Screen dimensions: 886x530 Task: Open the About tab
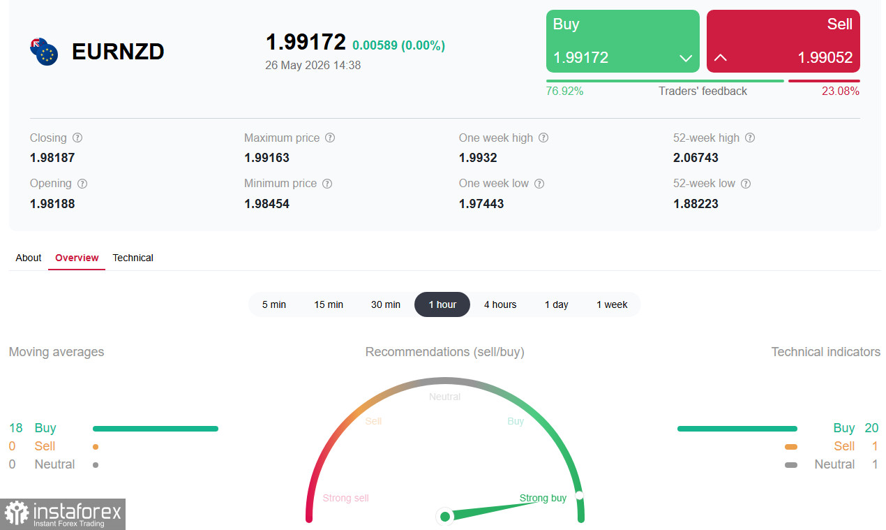pos(29,258)
